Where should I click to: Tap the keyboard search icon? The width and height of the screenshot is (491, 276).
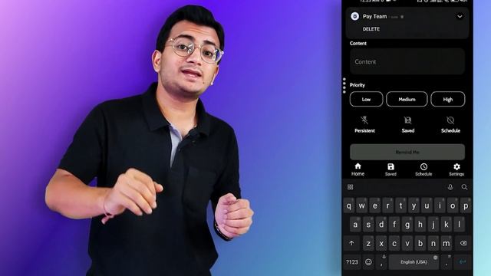(x=464, y=187)
